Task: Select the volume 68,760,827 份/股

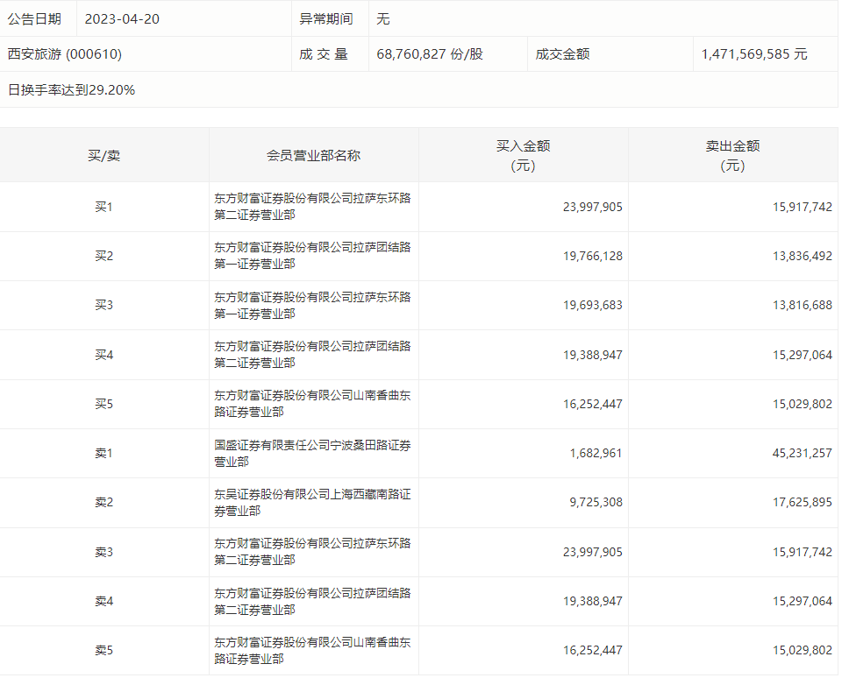Action: [x=430, y=54]
